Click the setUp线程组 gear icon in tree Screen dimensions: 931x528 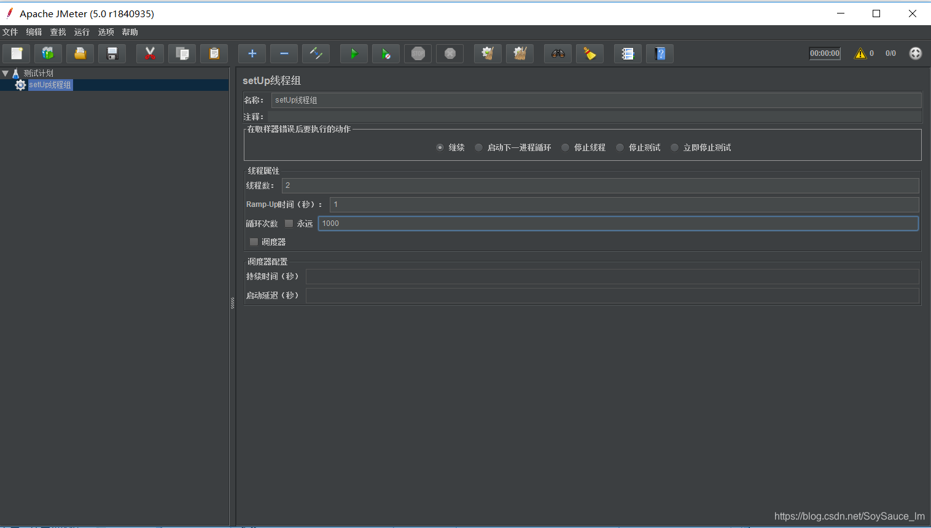coord(20,85)
